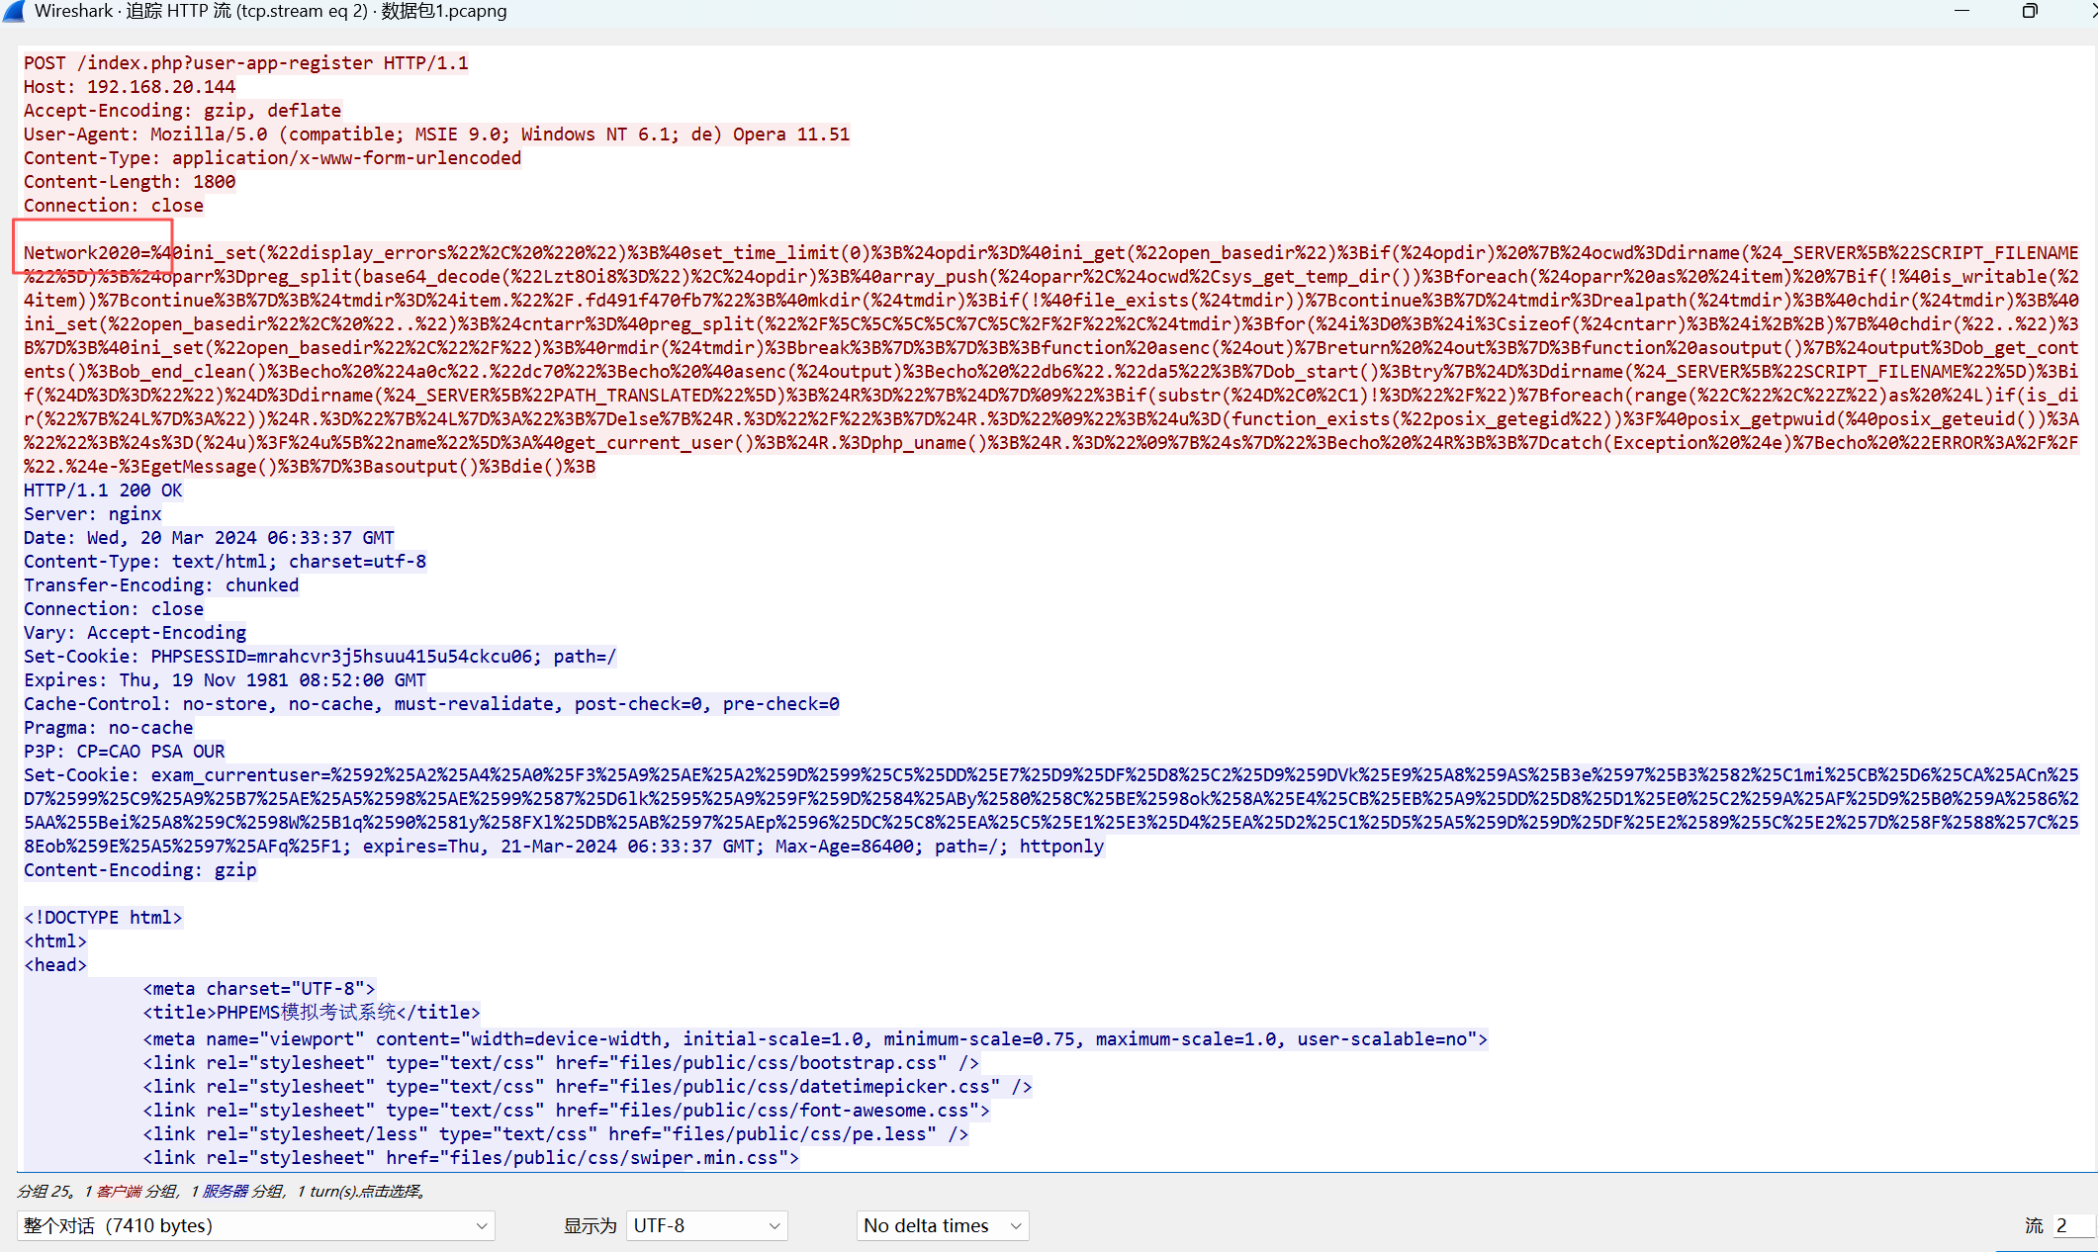
Task: Open the 整个对话 (7410 bytes) conversation dropdown
Action: (x=255, y=1225)
